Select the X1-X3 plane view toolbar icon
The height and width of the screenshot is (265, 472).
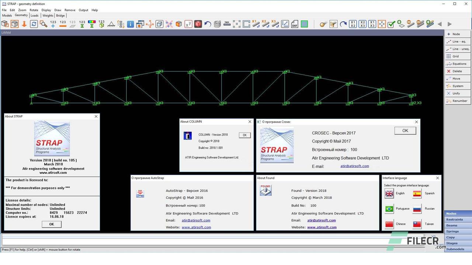372,24
